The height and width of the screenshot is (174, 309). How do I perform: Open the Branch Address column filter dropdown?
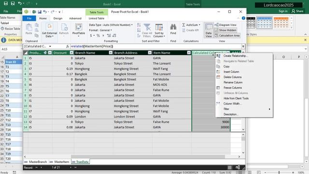[150, 53]
